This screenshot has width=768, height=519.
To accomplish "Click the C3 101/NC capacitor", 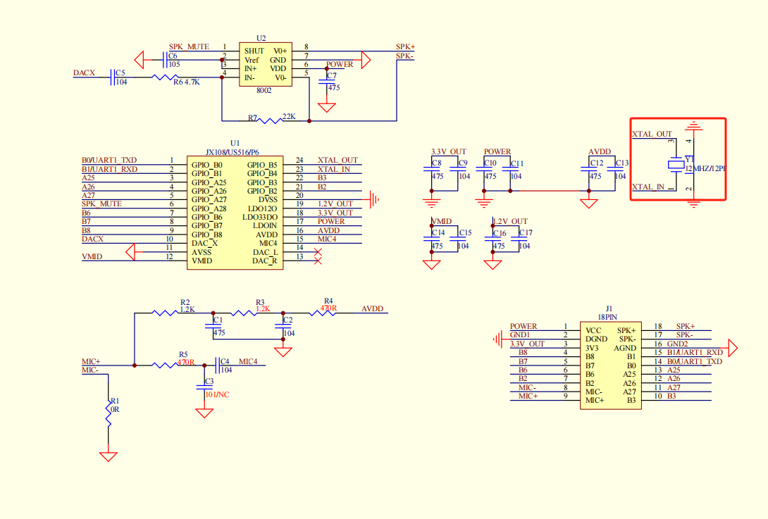I will [x=204, y=388].
